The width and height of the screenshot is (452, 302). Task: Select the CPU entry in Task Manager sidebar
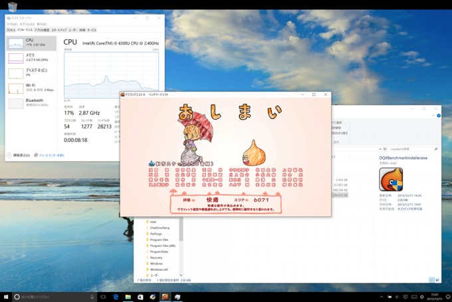coord(31,43)
